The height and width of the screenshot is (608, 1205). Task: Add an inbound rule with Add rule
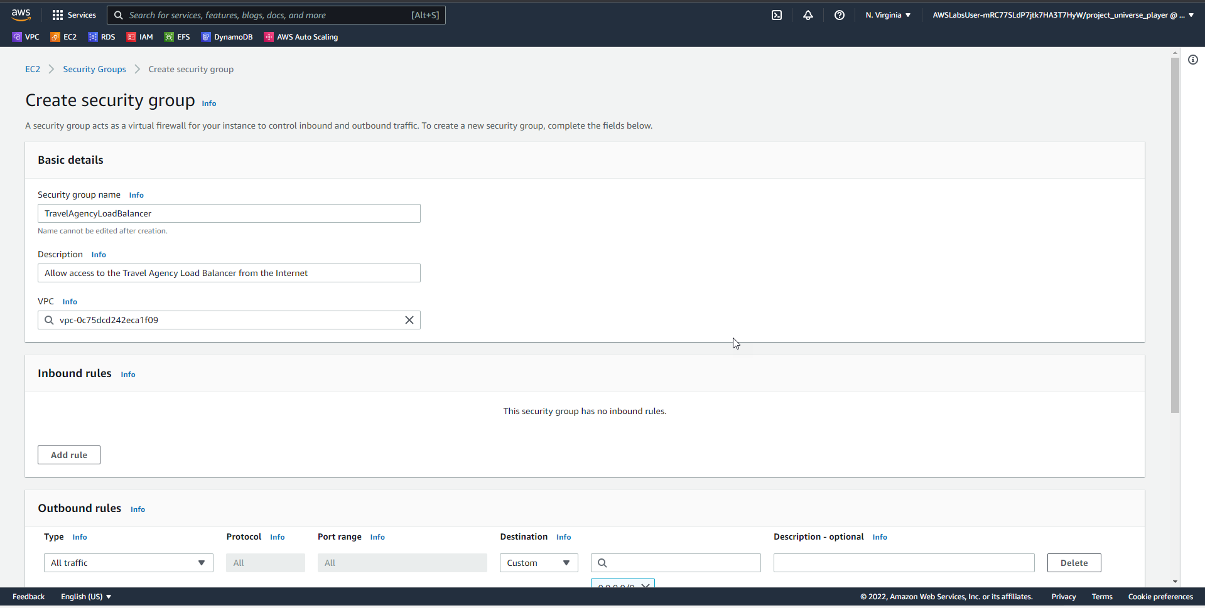pos(69,455)
